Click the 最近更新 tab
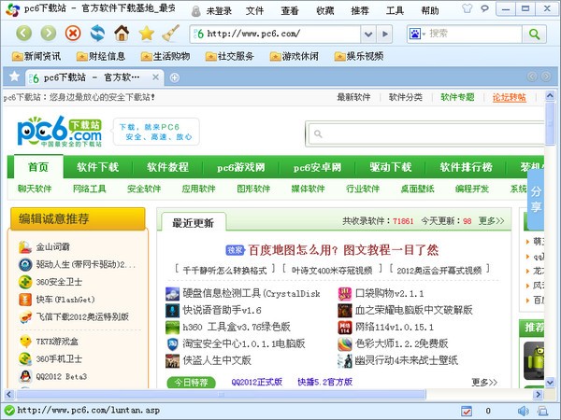This screenshot has width=561, height=420. pos(194,223)
